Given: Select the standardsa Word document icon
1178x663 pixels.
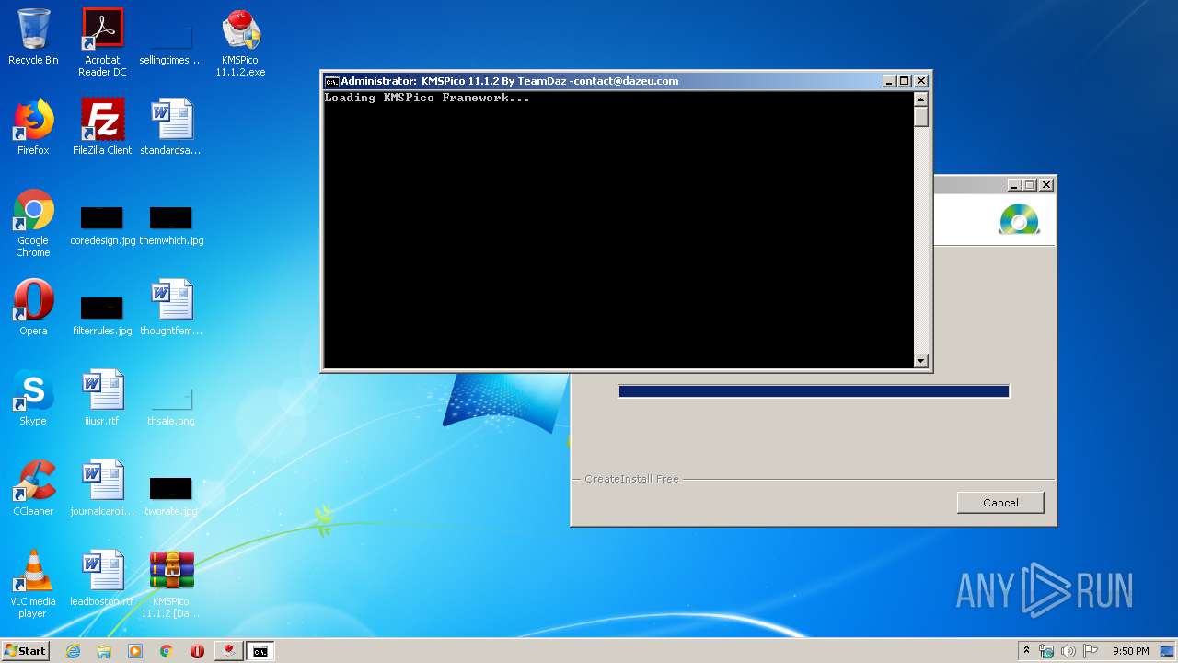Looking at the screenshot, I should click(171, 127).
